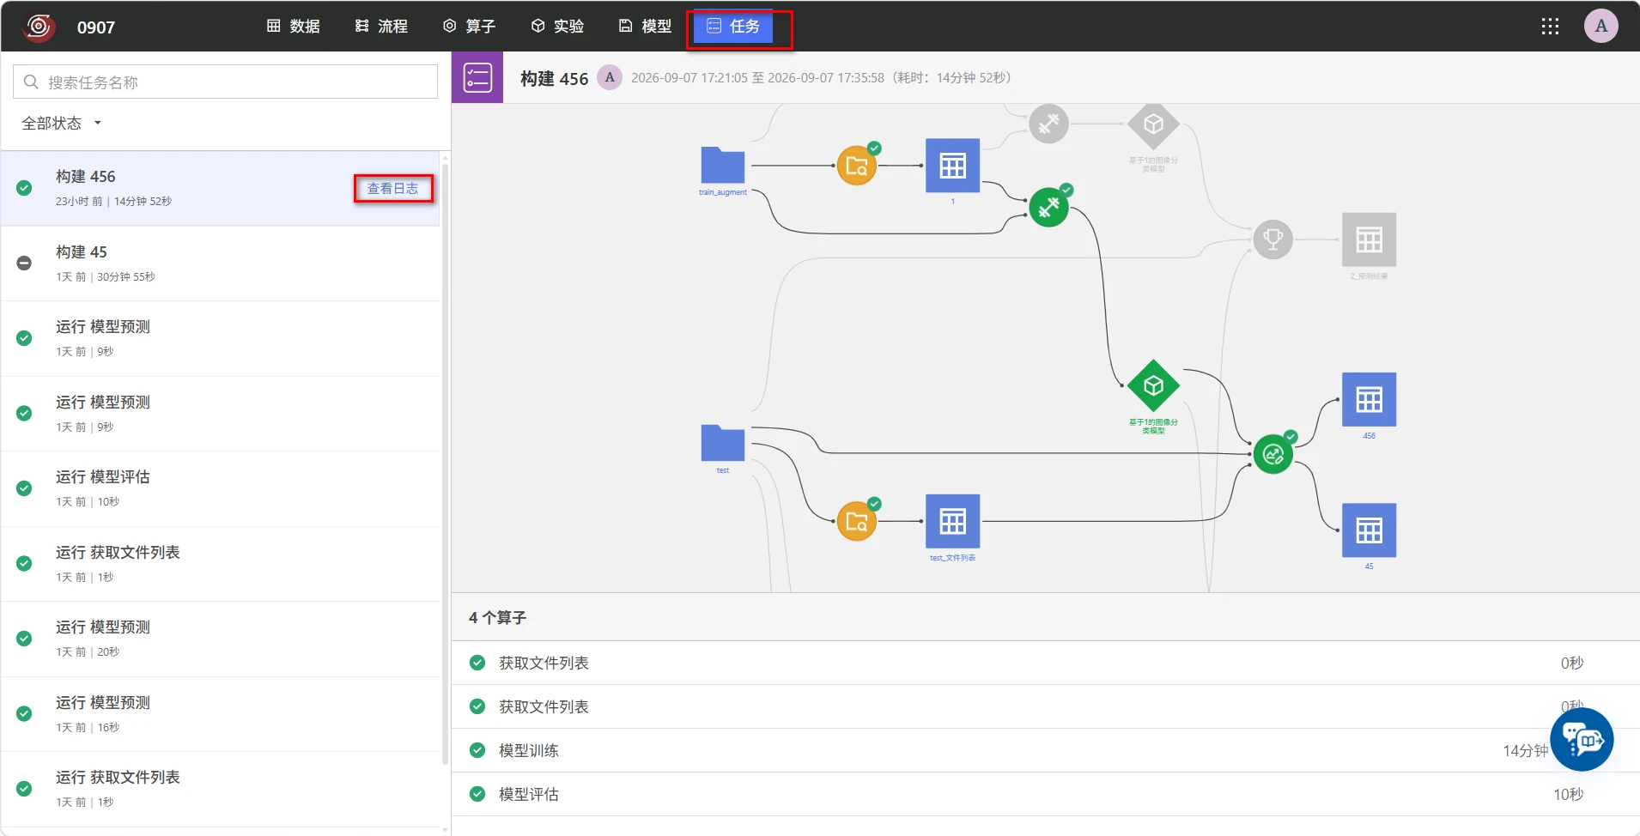
Task: Select the test_文件列表 table node
Action: [x=952, y=521]
